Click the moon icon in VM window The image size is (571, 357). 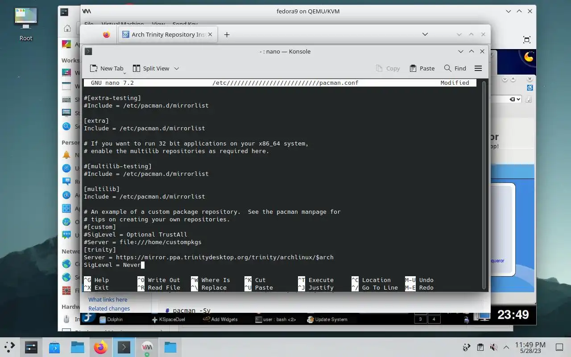click(x=529, y=57)
